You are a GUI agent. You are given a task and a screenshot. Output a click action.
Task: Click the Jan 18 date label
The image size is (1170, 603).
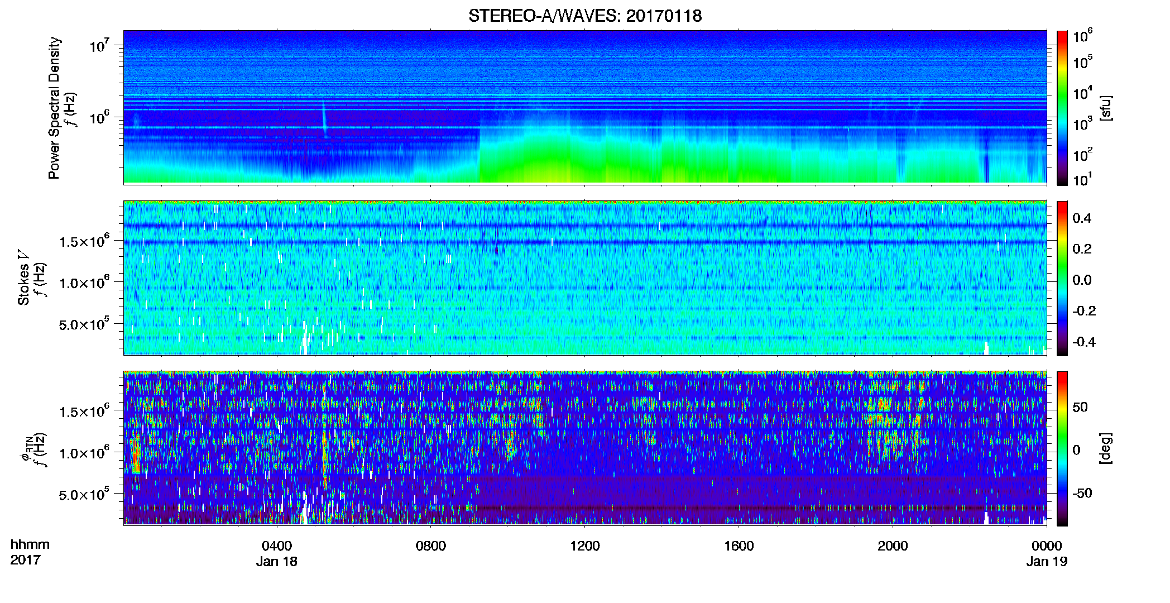(x=277, y=562)
